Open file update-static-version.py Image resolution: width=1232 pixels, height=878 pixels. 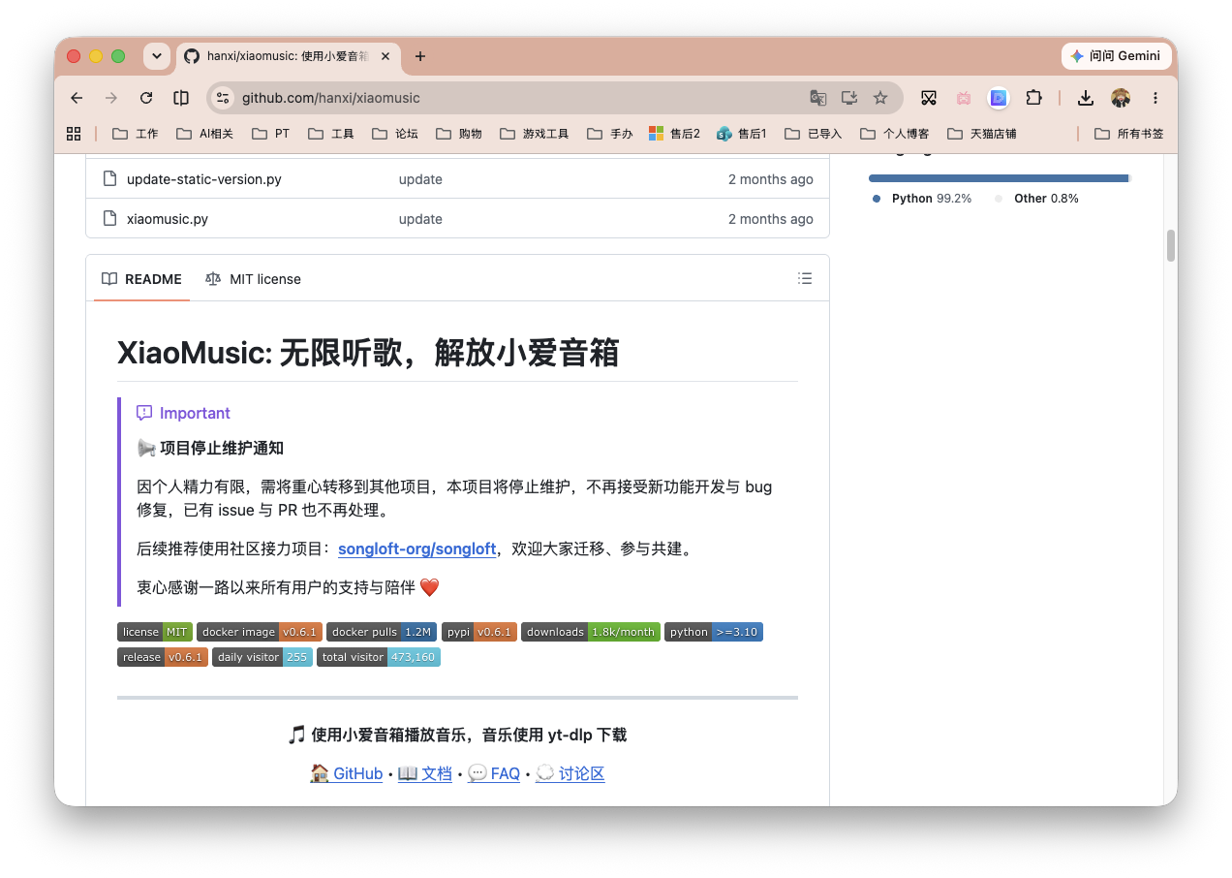[204, 179]
